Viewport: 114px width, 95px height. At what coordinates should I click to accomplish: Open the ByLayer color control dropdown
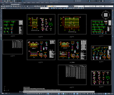point(79,6)
